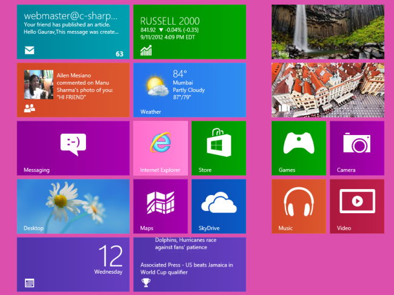Screen dimensions: 394x295
Task: Click the 841.92 -0.04% stock value
Action: coord(169,30)
